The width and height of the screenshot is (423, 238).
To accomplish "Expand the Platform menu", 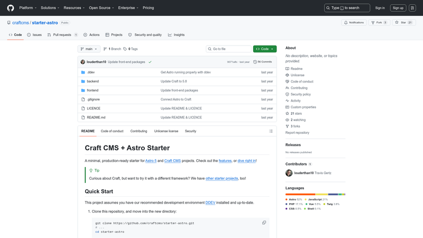I will (x=28, y=8).
